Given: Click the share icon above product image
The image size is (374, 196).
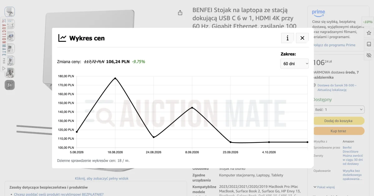Looking at the screenshot, I should click(180, 13).
